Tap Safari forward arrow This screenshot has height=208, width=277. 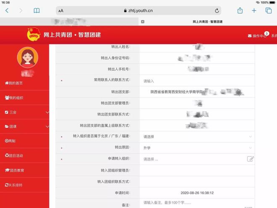click(21, 11)
